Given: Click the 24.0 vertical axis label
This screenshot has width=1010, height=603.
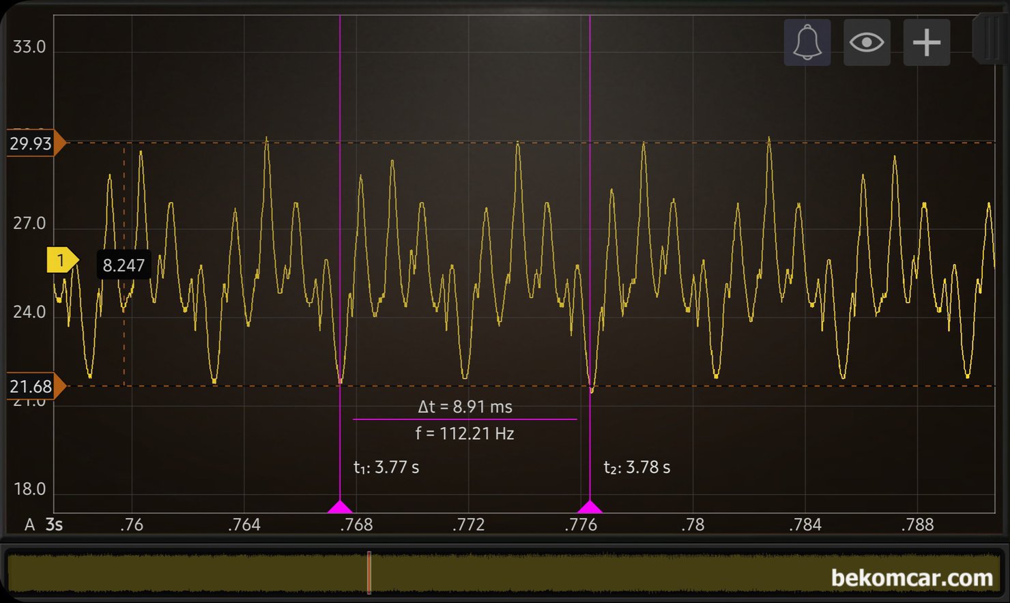Looking at the screenshot, I should 29,312.
